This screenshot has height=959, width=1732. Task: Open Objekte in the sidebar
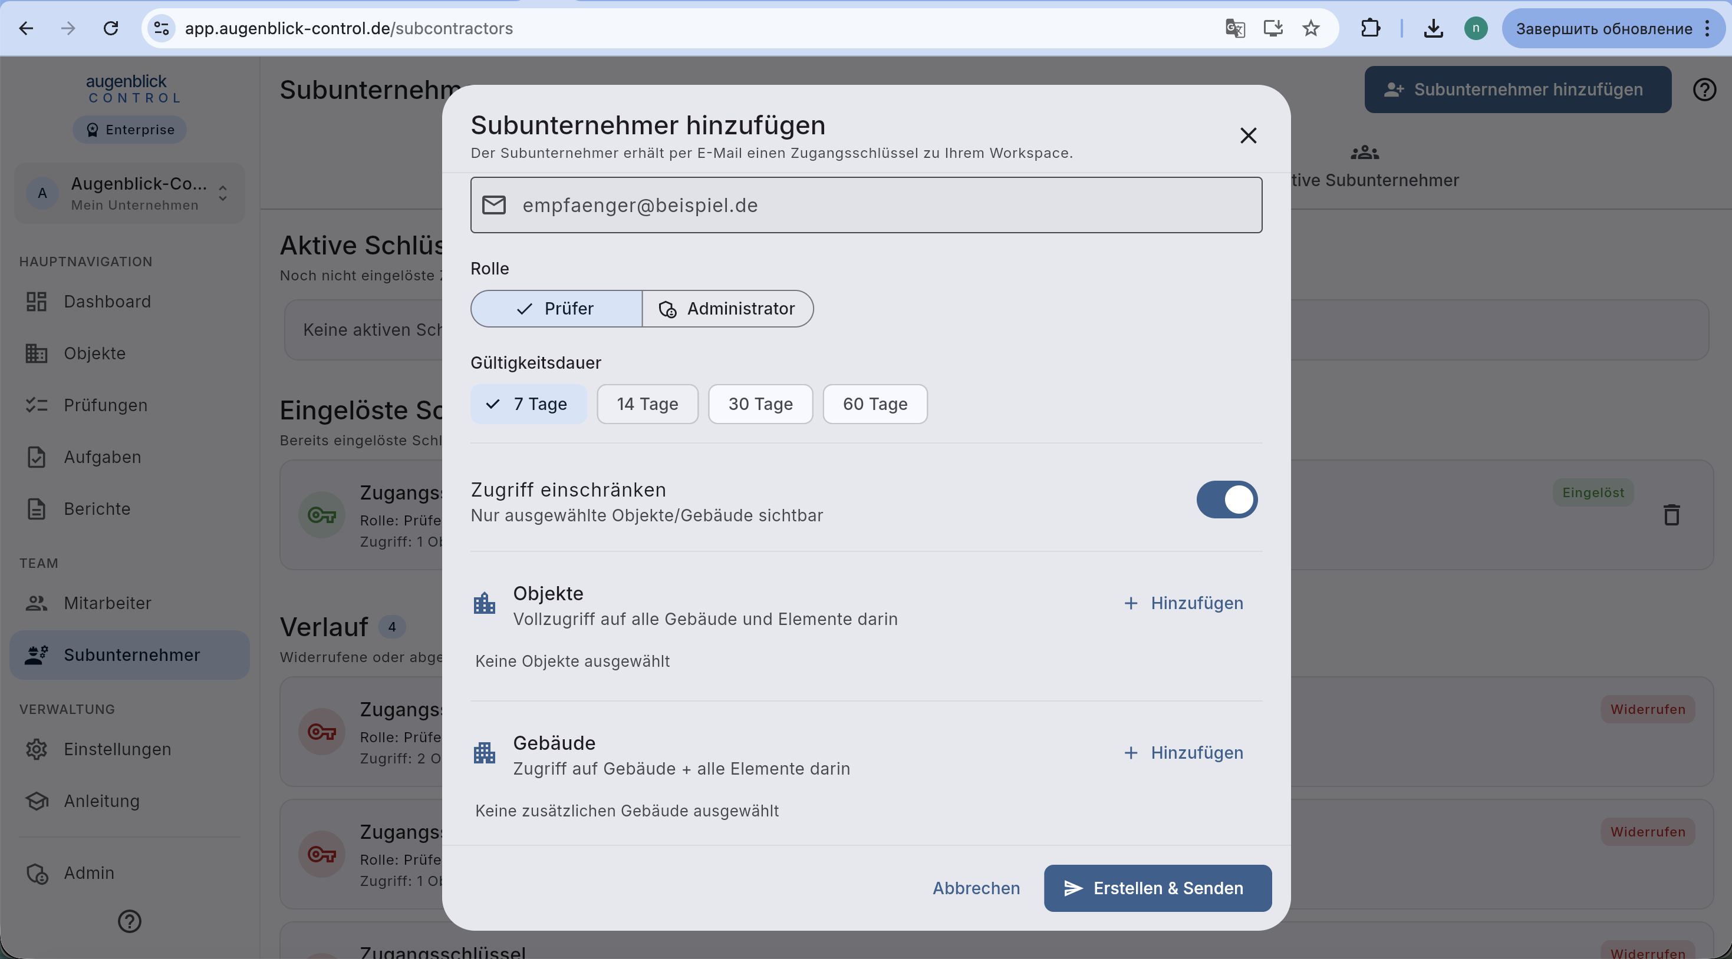129,353
